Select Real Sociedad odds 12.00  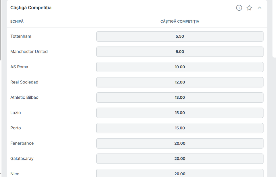pos(180,82)
